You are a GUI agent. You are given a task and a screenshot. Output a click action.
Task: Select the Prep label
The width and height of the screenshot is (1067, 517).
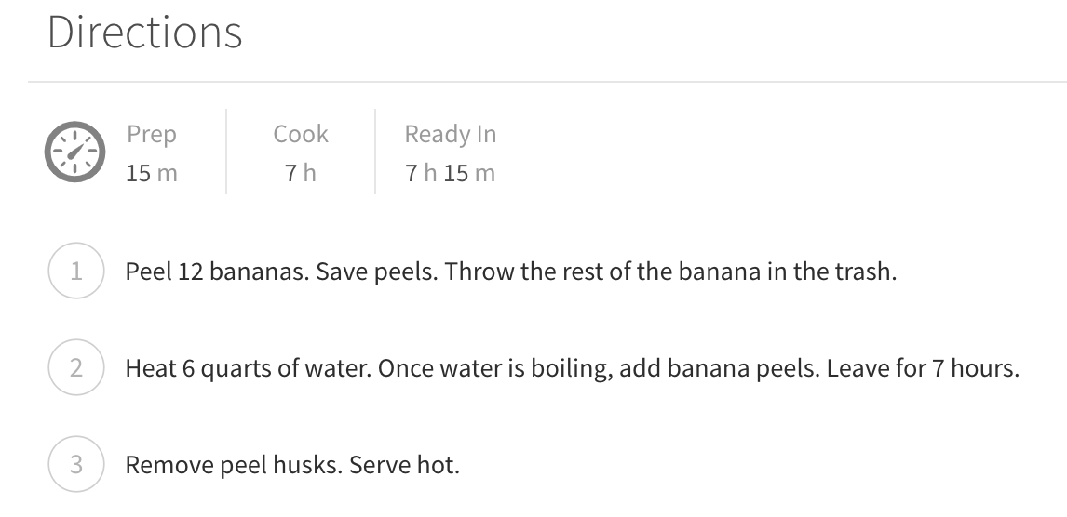(151, 134)
